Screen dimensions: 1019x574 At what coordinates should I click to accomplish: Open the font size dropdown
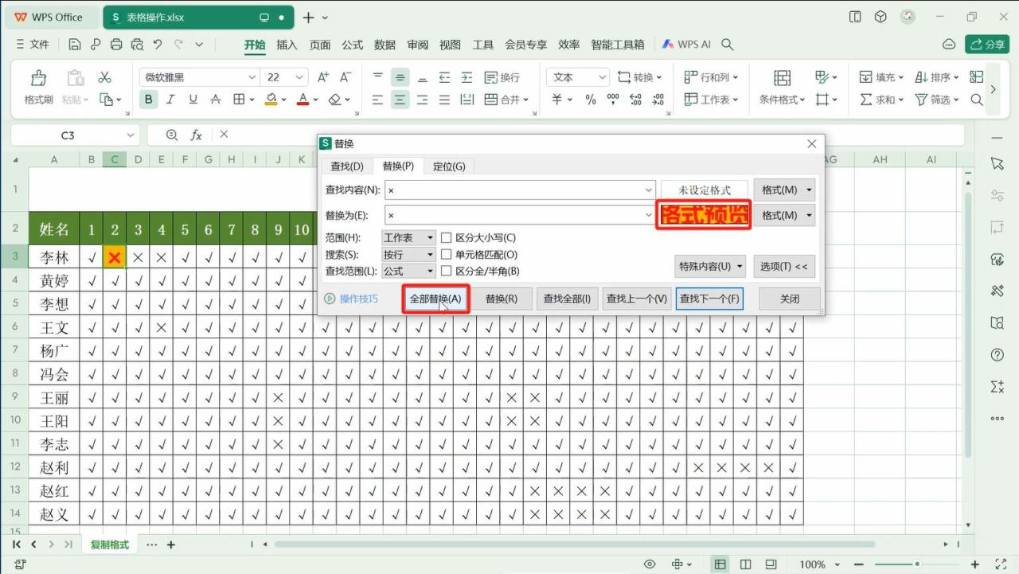299,77
